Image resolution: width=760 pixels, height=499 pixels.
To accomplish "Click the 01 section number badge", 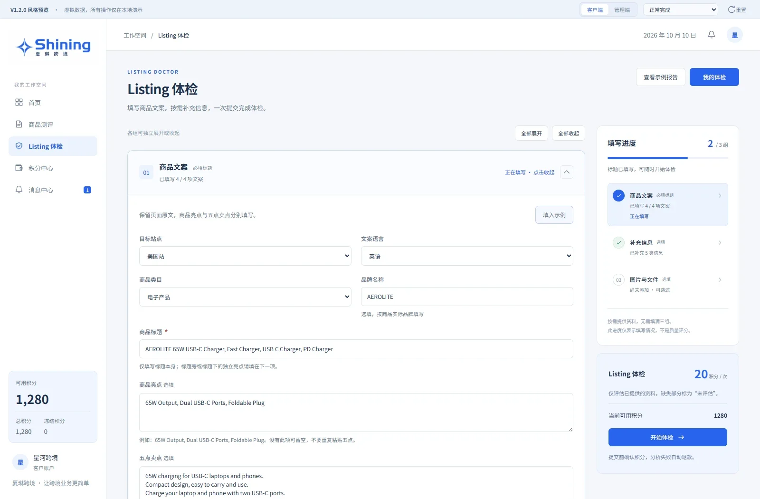I will pos(146,173).
